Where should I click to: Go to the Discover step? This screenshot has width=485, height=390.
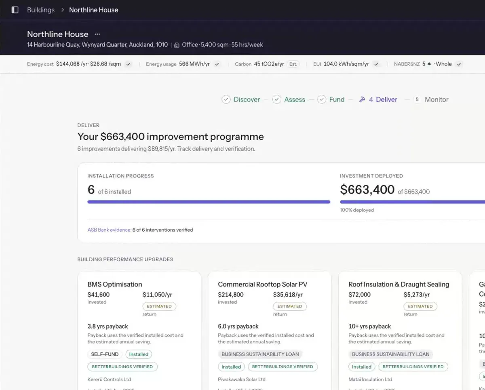pyautogui.click(x=247, y=99)
